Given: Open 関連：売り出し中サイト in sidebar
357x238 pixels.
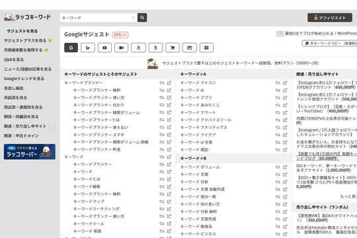Looking at the screenshot, I should [25, 126].
